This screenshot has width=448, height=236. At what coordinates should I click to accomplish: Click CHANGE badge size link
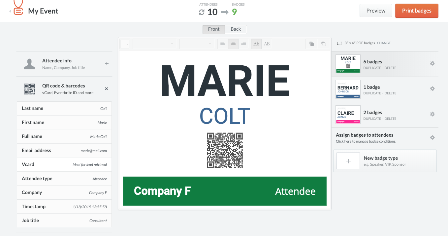[384, 43]
